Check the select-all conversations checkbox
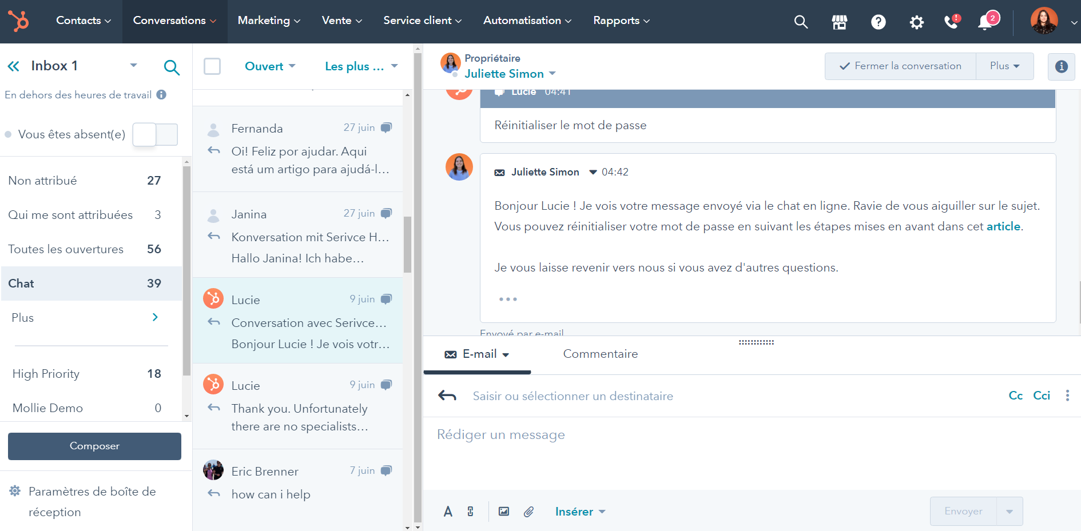 click(212, 66)
